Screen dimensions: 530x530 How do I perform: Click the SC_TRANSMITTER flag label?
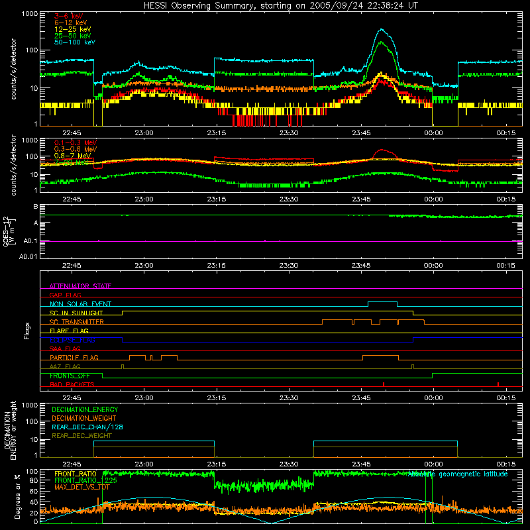(77, 322)
